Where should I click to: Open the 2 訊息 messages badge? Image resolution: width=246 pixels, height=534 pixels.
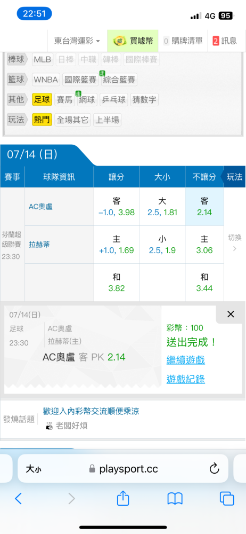[x=225, y=41]
